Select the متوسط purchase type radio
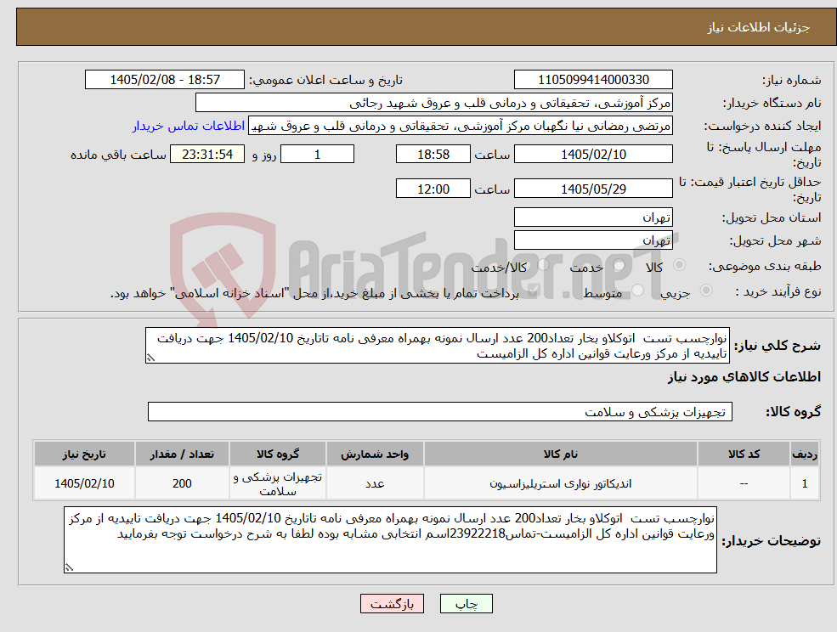837x632 pixels. pos(637,291)
